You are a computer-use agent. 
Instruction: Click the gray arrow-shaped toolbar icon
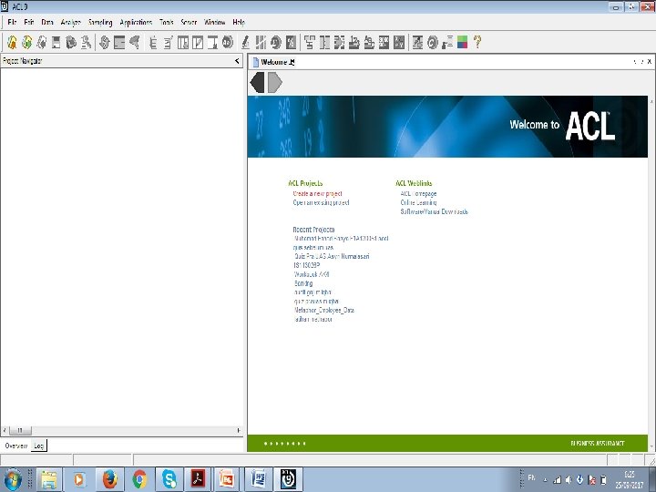coord(134,42)
